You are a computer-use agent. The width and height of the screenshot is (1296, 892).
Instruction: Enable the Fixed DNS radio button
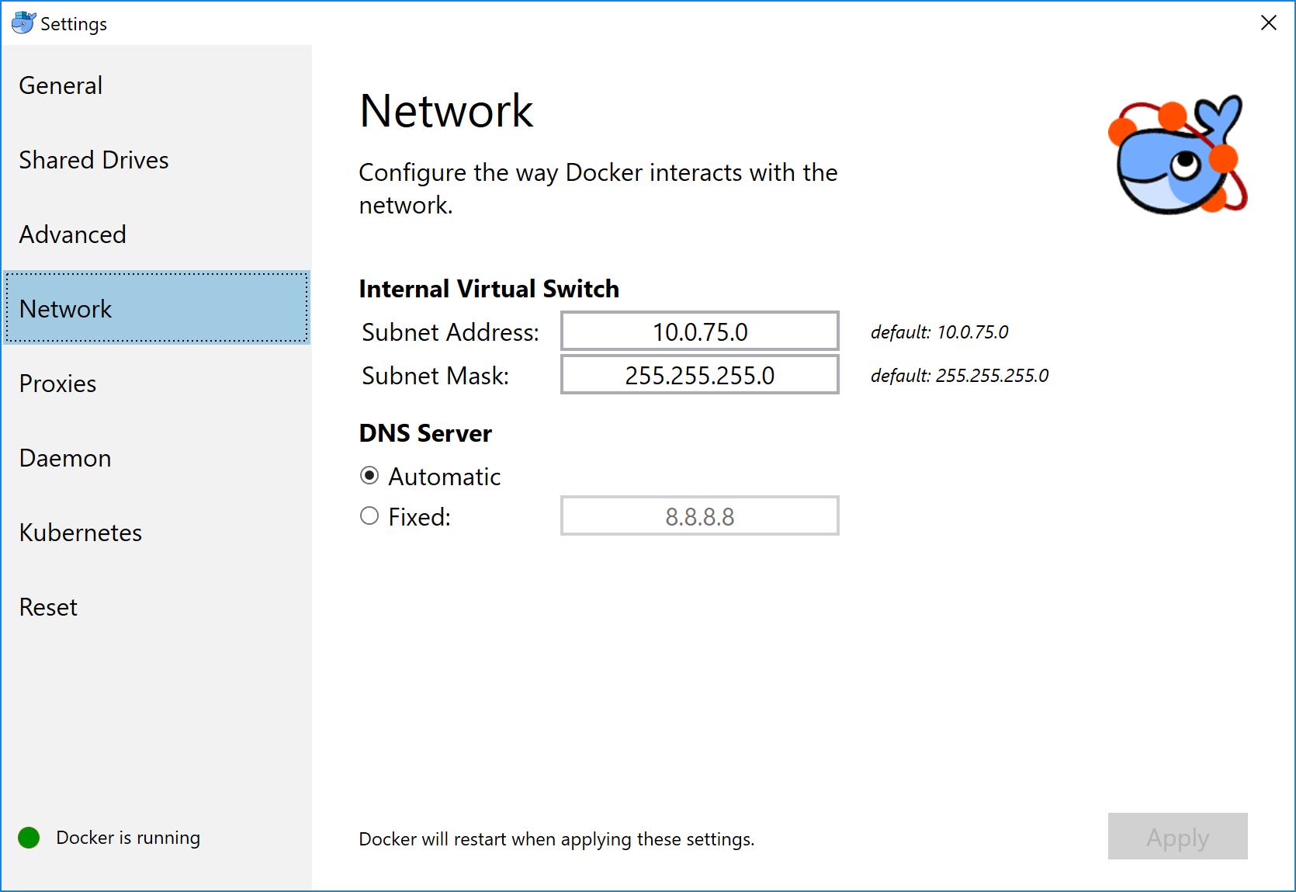369,515
